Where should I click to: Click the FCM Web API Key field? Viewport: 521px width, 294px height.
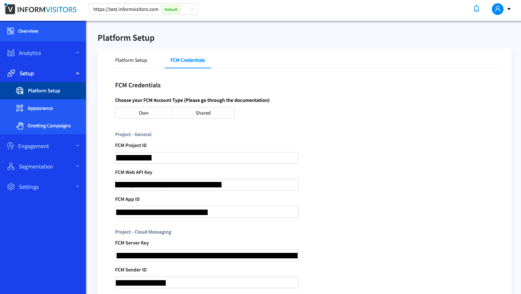(x=207, y=185)
